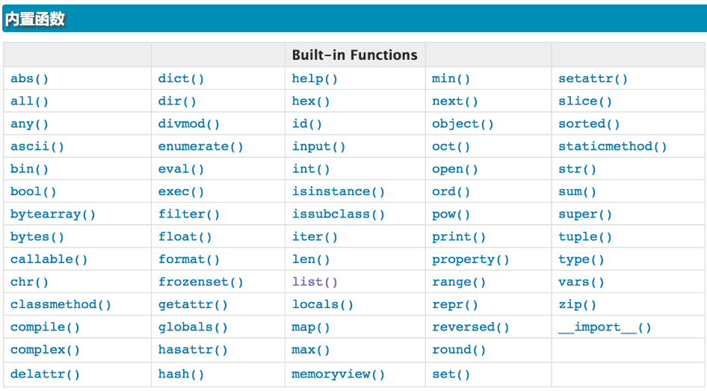Click the bytearray() link

[x=53, y=215]
